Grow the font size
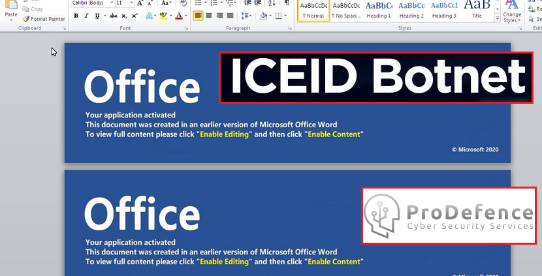Viewport: 542px width, 276px height. point(140,3)
